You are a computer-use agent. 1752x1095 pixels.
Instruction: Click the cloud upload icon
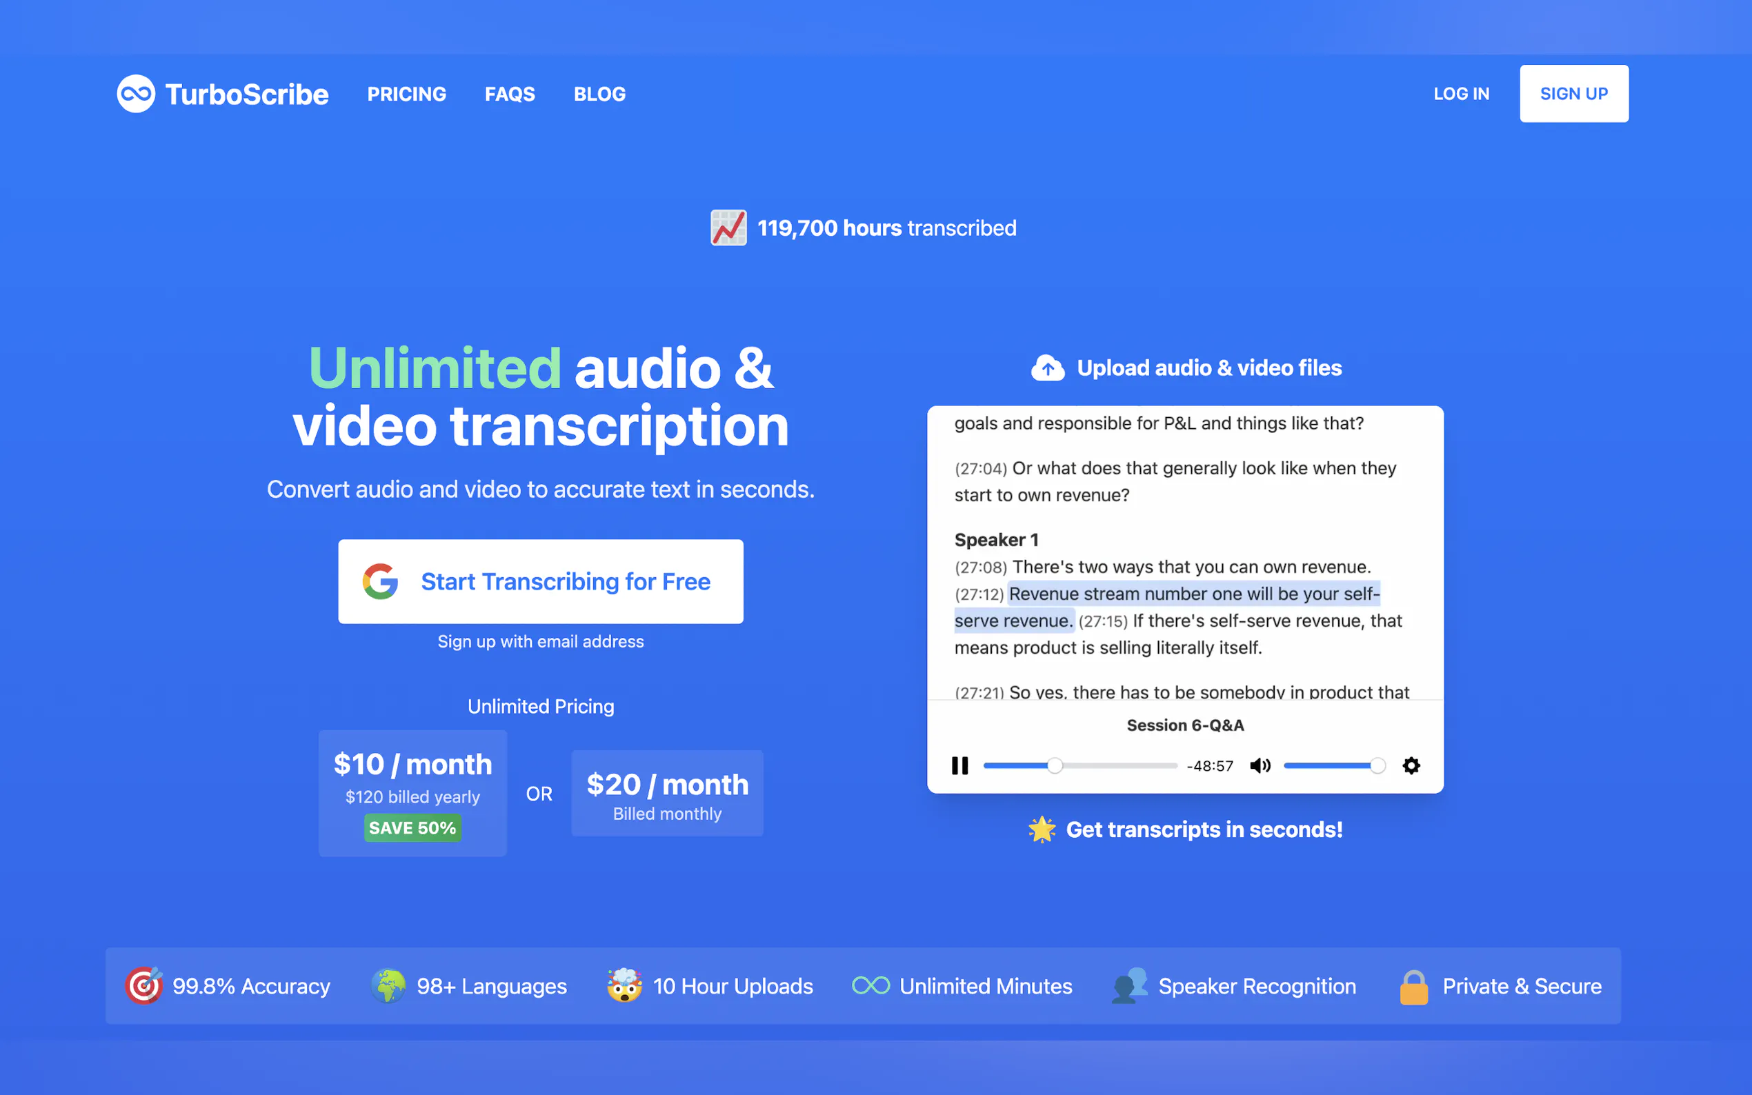pyautogui.click(x=1047, y=368)
